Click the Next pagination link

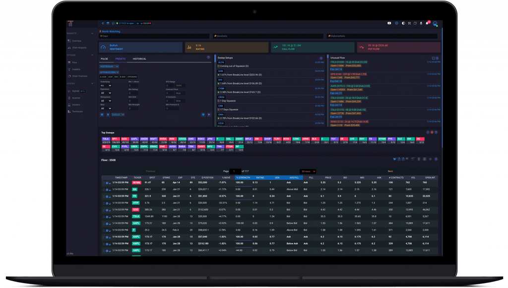(x=390, y=171)
